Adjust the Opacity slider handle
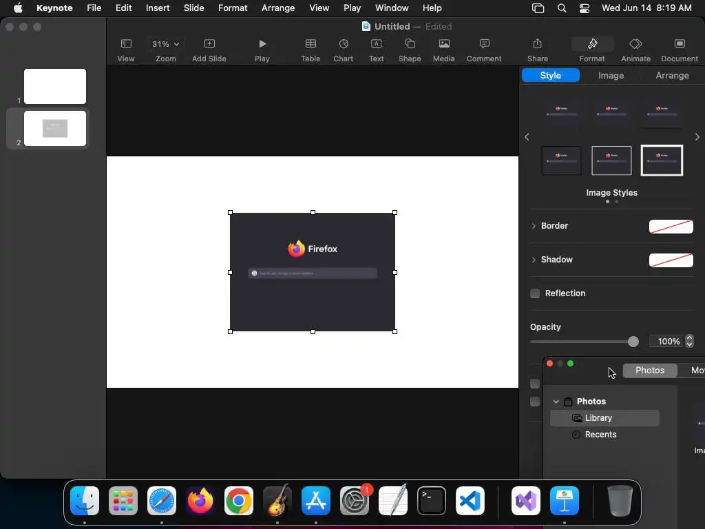705x529 pixels. (633, 342)
